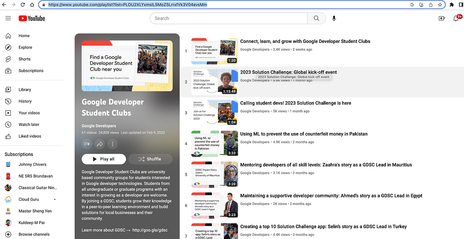Select Liked videos from the sidebar

(x=29, y=136)
